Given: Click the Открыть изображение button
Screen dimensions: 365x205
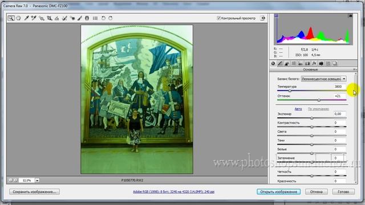Looking at the screenshot, I should pyautogui.click(x=279, y=192).
